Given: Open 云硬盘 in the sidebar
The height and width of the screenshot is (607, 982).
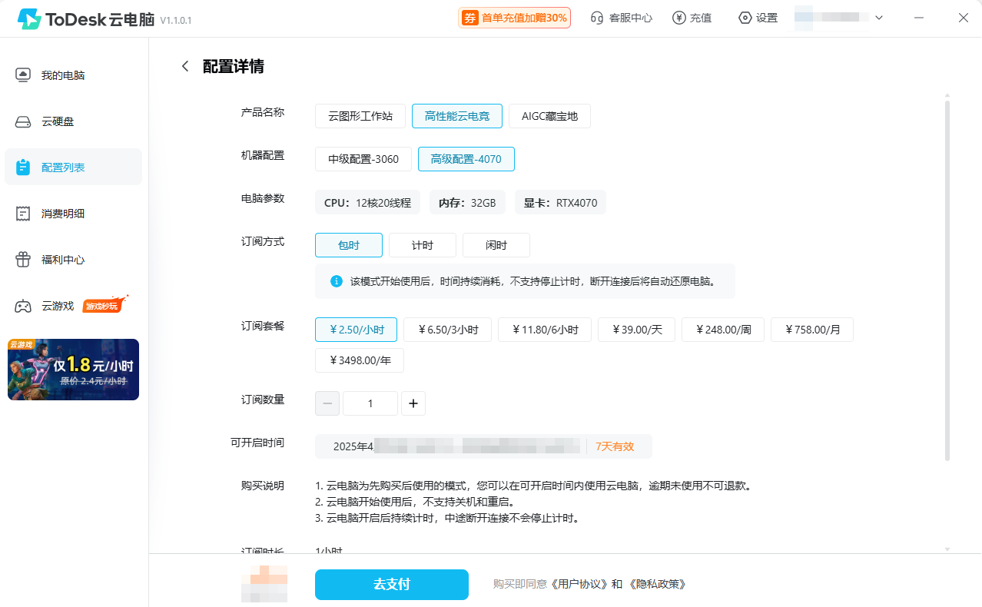Looking at the screenshot, I should 74,121.
